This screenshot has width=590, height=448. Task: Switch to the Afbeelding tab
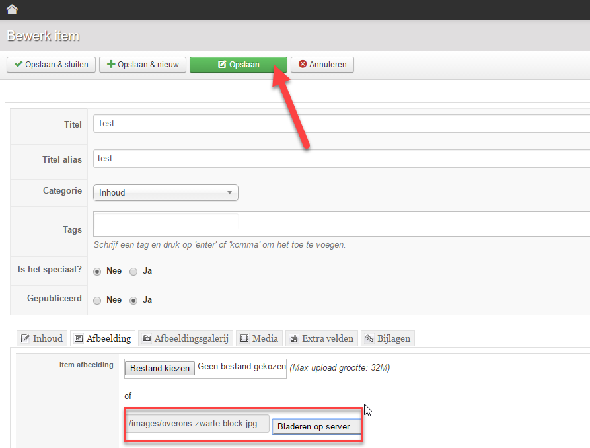pyautogui.click(x=102, y=338)
